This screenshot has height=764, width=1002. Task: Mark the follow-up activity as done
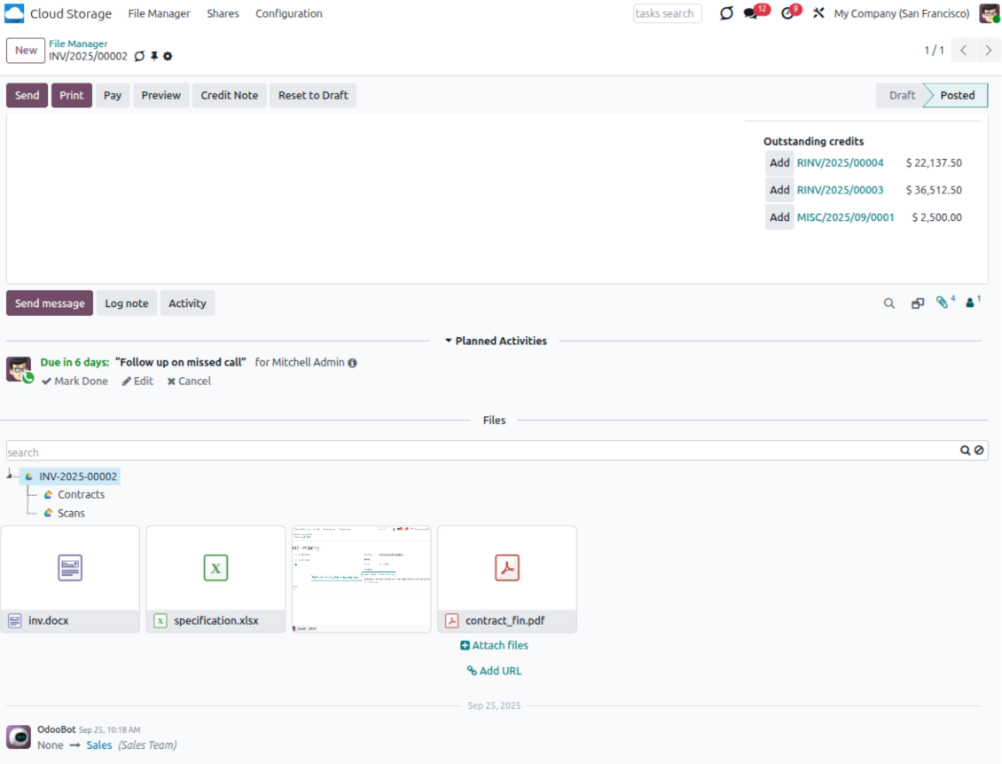tap(74, 381)
